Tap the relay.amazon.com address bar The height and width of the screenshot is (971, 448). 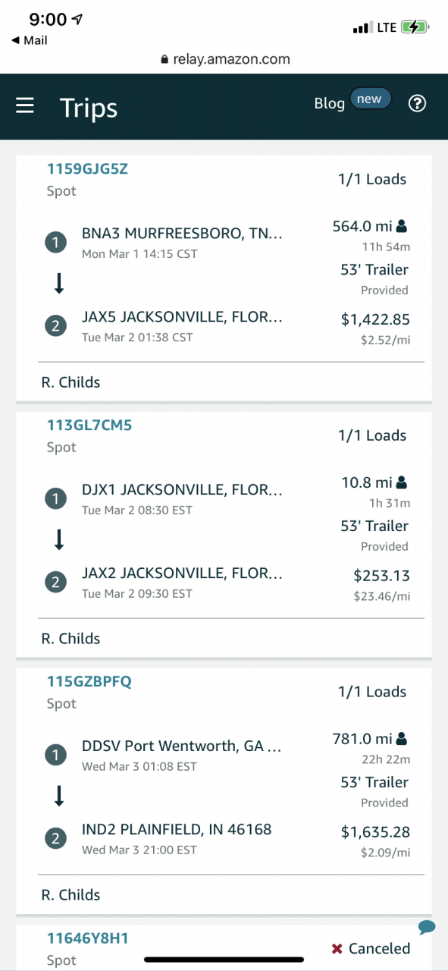(x=224, y=59)
